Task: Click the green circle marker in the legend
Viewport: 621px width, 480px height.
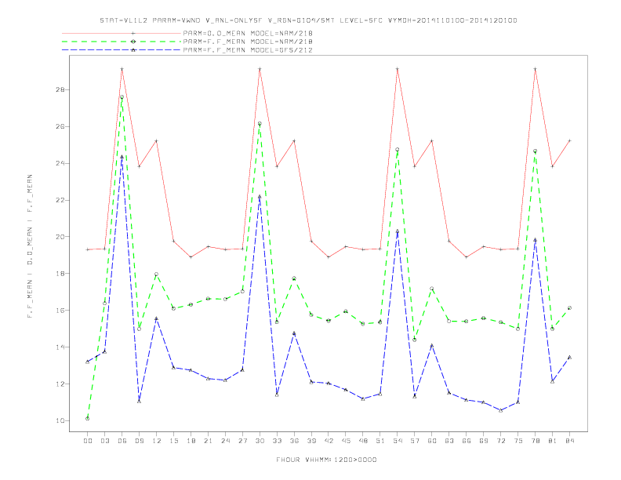Action: [x=133, y=42]
